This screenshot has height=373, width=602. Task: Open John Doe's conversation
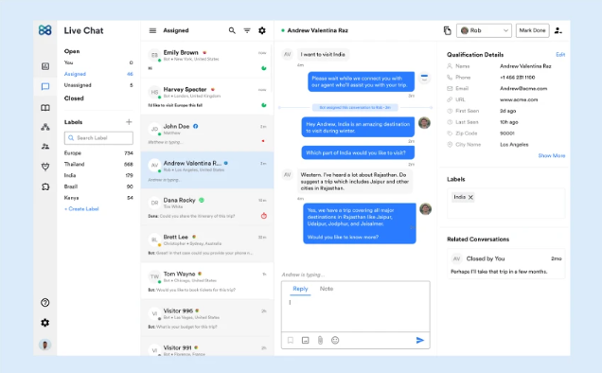click(x=207, y=133)
